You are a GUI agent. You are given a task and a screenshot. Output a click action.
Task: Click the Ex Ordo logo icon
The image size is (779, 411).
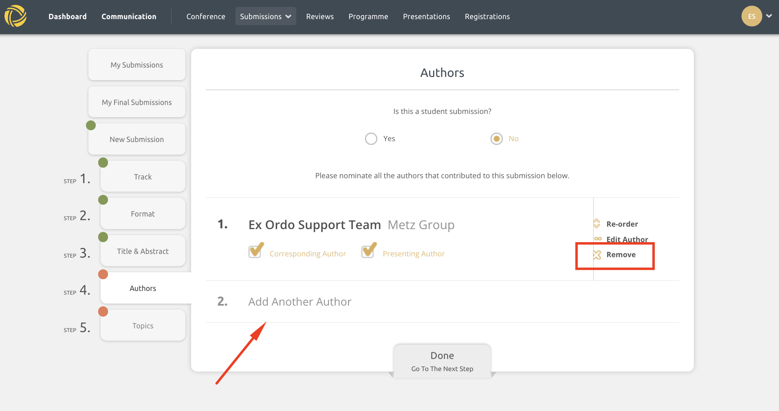[x=15, y=16]
